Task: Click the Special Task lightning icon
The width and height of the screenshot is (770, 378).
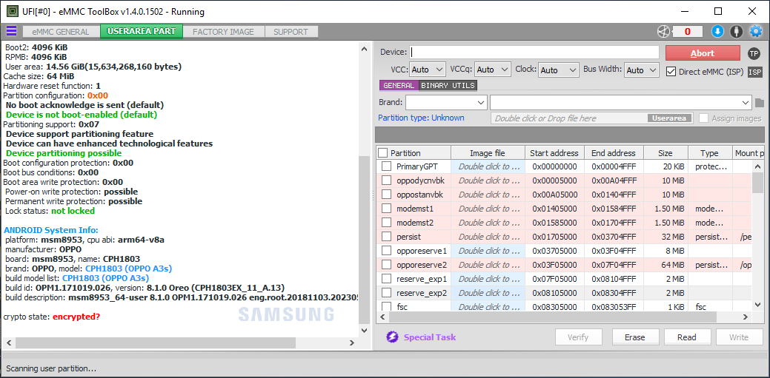Action: pos(392,337)
